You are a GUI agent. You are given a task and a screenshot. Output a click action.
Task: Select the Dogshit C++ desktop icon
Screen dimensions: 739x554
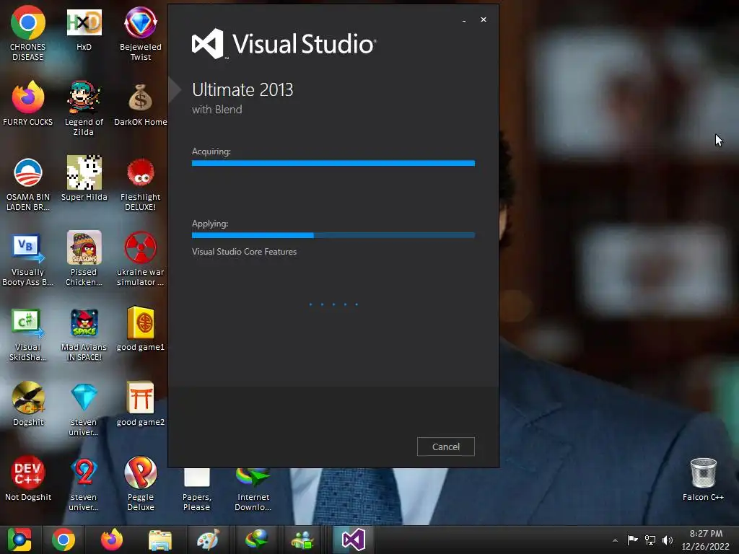click(x=28, y=404)
